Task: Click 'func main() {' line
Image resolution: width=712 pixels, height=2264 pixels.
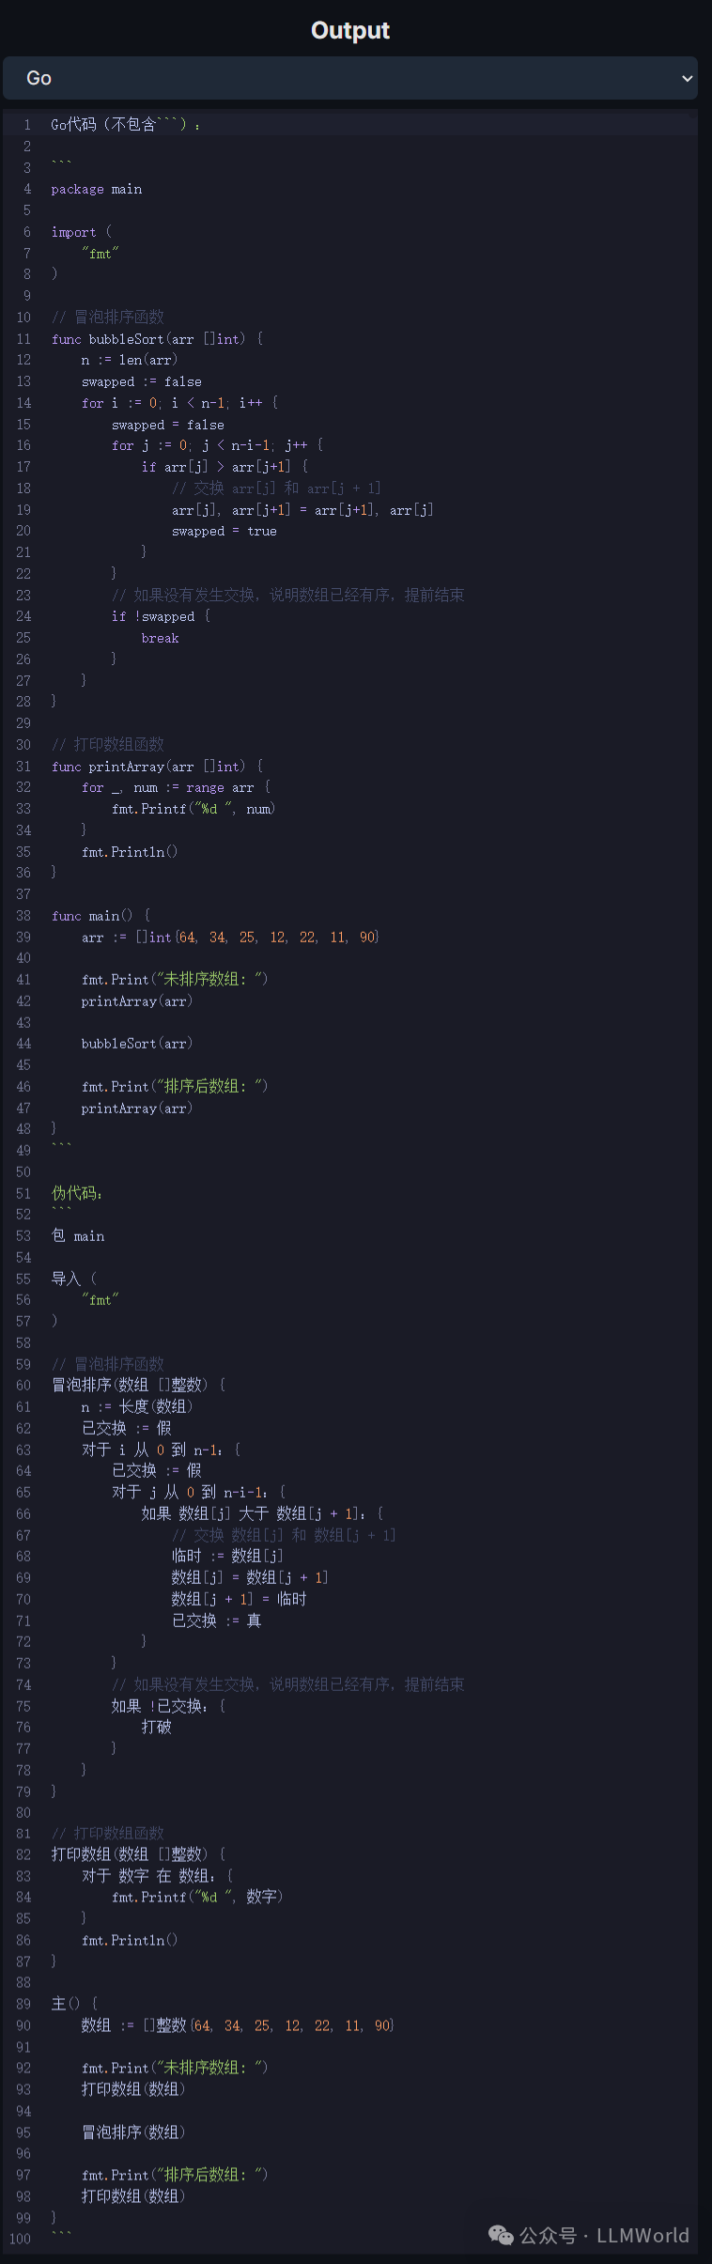Action: 101,916
